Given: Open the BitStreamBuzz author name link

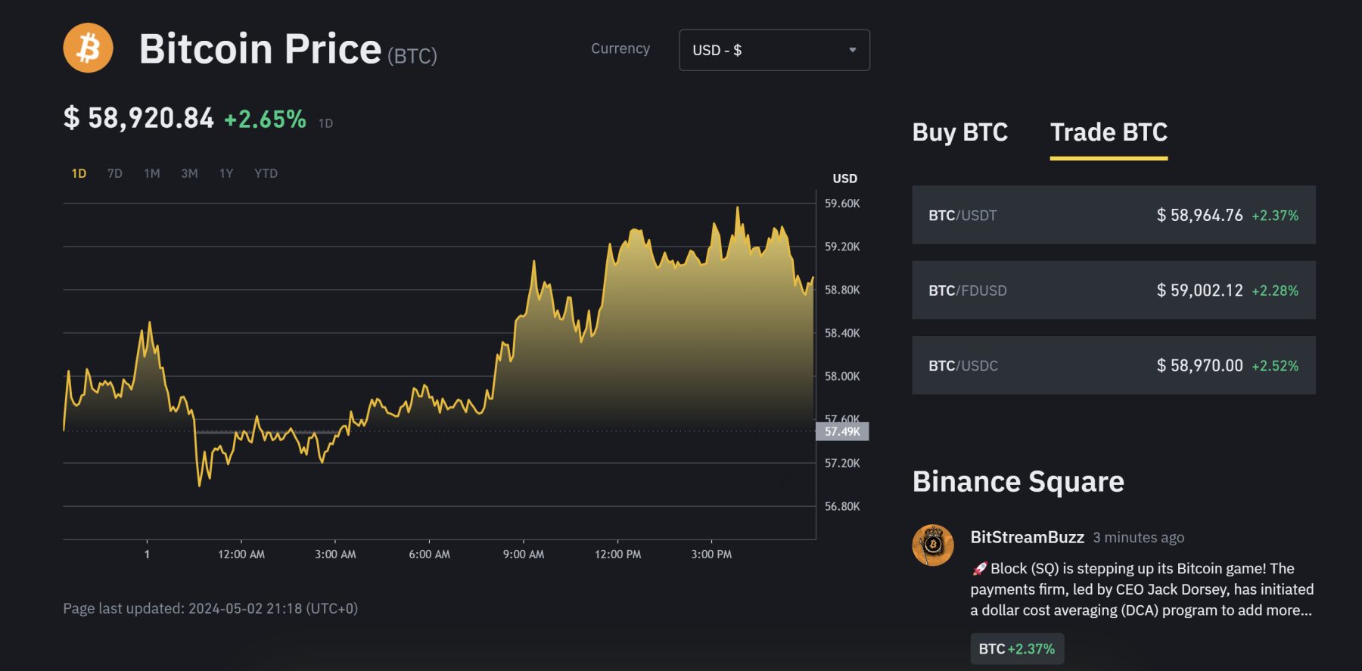Looking at the screenshot, I should click(1027, 537).
